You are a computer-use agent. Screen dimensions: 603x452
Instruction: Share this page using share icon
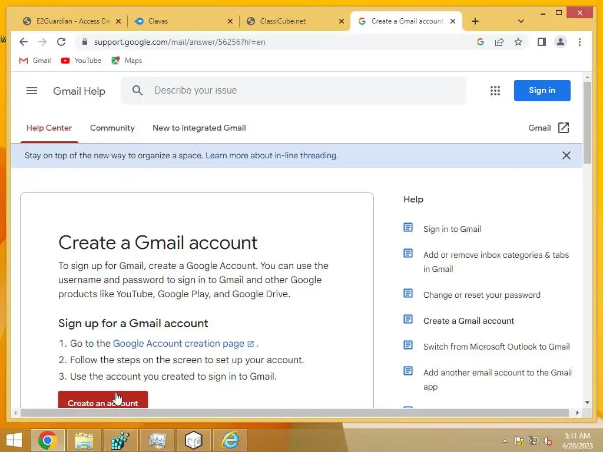coord(499,42)
